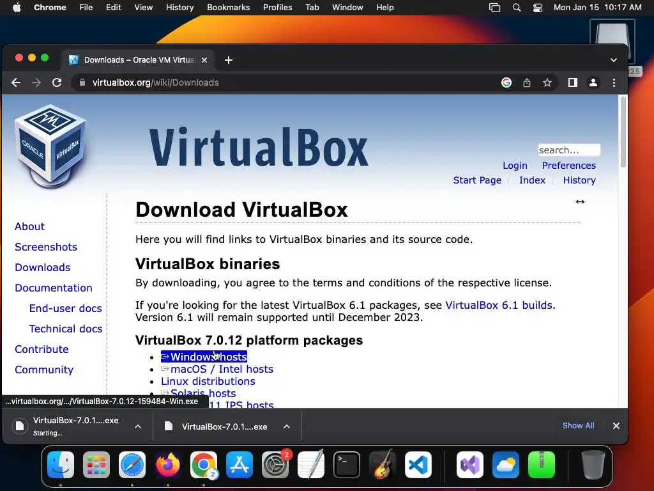Open Preferences link
Screen dimensions: 654x491
[569, 166]
